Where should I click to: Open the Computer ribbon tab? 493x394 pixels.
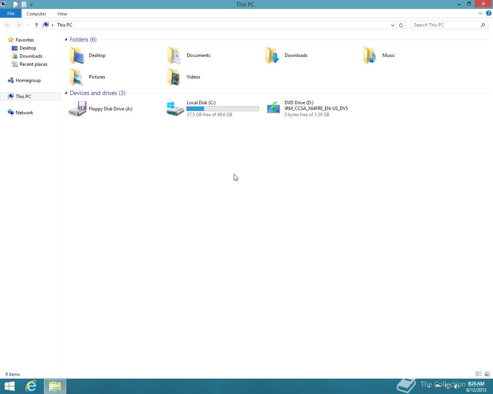click(x=37, y=14)
